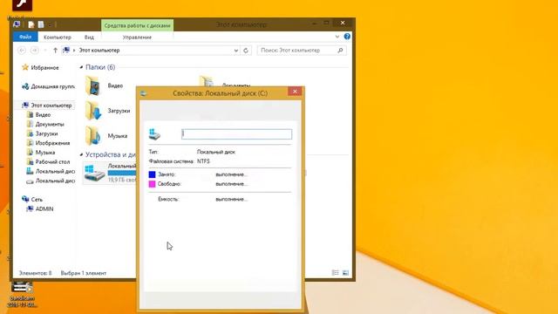Select Домашняя группа in the navigation pane

(x=48, y=86)
